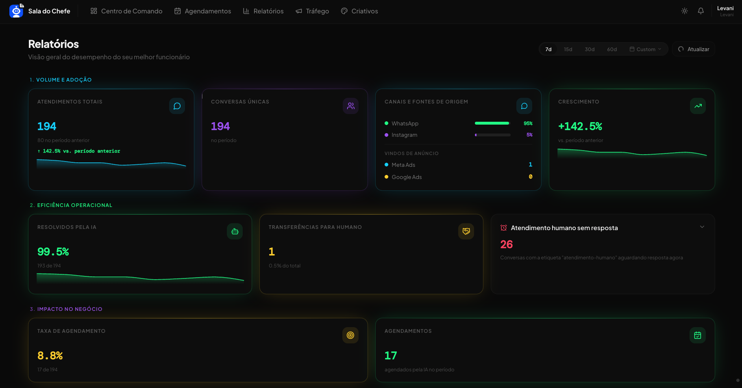Click the '142.5% vs. período anterior' text
This screenshot has height=388, width=742.
(79, 151)
